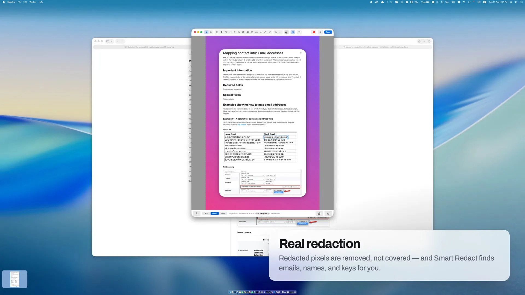This screenshot has height=295, width=525.
Task: Select the crop tool in the toolbar
Action: (211, 32)
